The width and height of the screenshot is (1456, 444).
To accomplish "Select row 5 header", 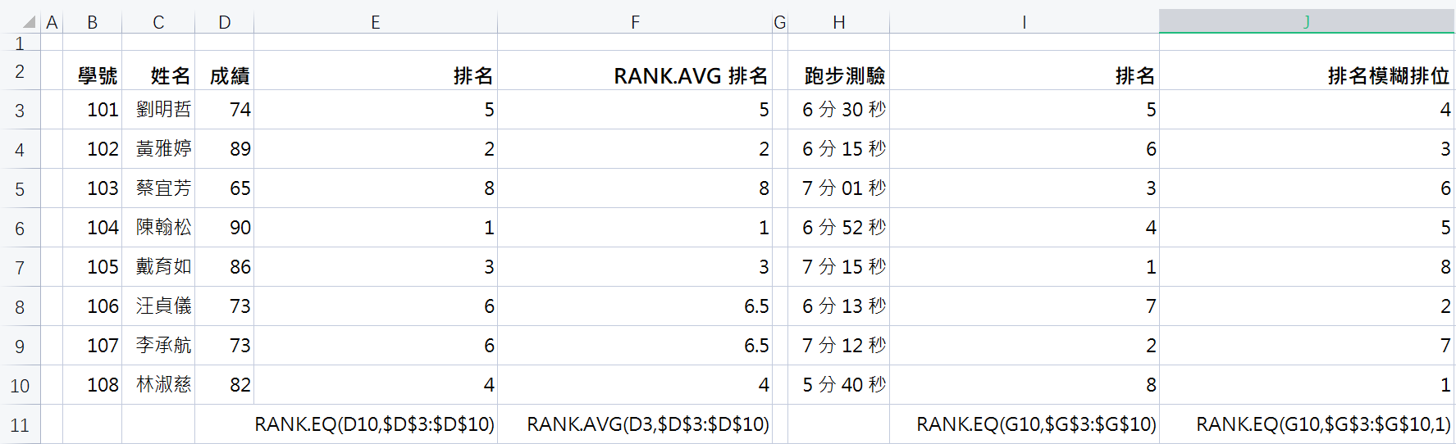I will [20, 189].
